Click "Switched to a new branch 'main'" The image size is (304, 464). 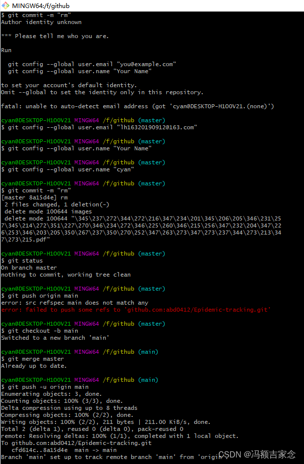point(55,338)
